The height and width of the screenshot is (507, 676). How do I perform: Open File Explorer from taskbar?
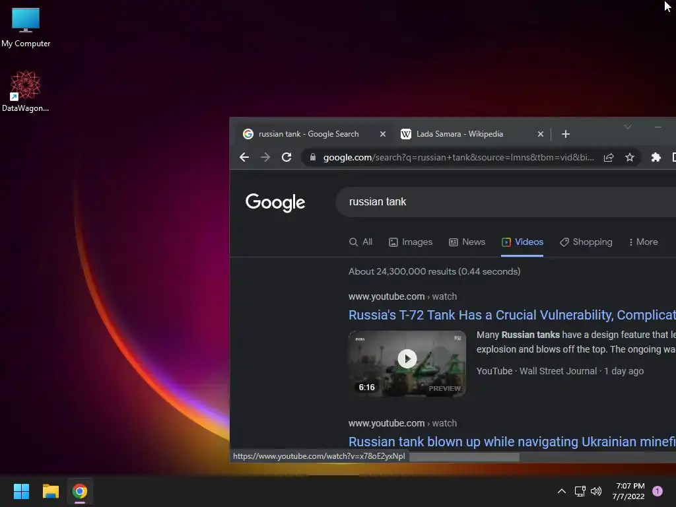pyautogui.click(x=50, y=491)
